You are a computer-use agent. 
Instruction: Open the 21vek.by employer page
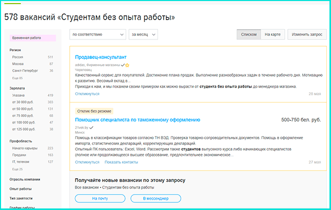click(82, 128)
